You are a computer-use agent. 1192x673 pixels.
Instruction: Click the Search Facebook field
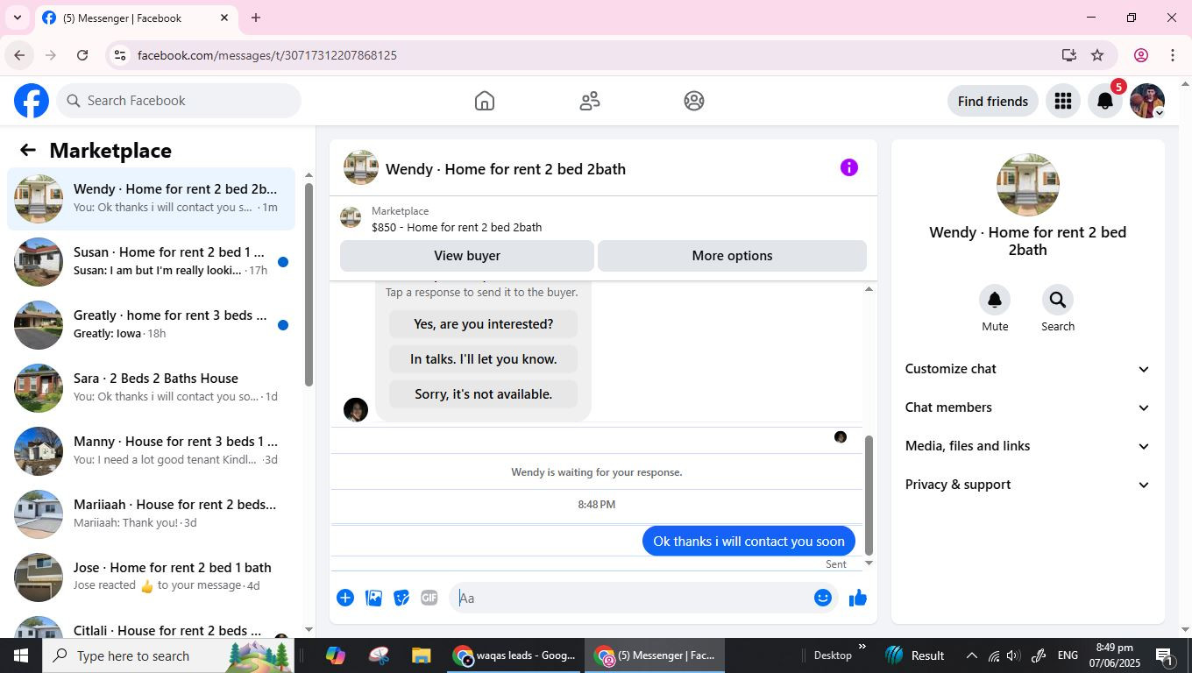click(179, 101)
